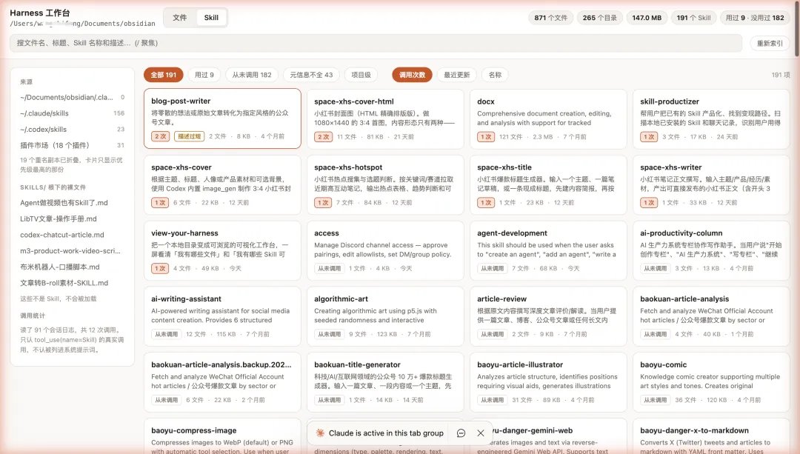Open the baokuan-article-analysis.backup.202... card
This screenshot has height=454, width=800.
pos(222,383)
